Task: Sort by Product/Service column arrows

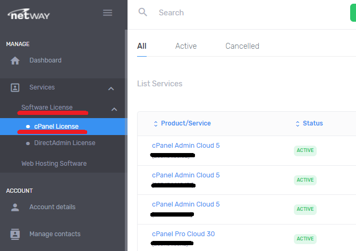Action: click(x=156, y=123)
